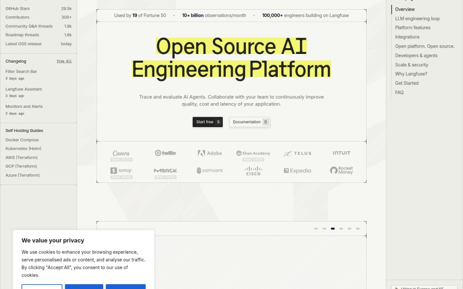The image size is (463, 289).
Task: Click the Cisco logo
Action: pyautogui.click(x=253, y=171)
